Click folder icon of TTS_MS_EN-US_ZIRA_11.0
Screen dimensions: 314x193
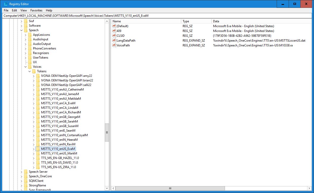(x=38, y=167)
